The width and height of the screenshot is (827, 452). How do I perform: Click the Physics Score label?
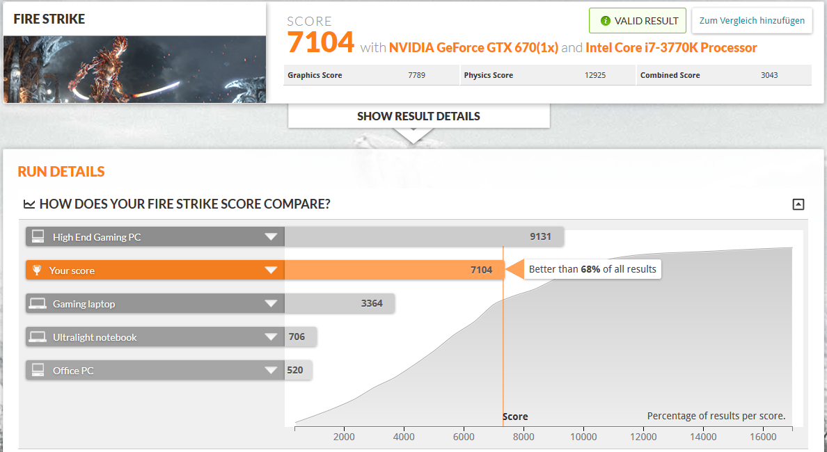point(489,75)
